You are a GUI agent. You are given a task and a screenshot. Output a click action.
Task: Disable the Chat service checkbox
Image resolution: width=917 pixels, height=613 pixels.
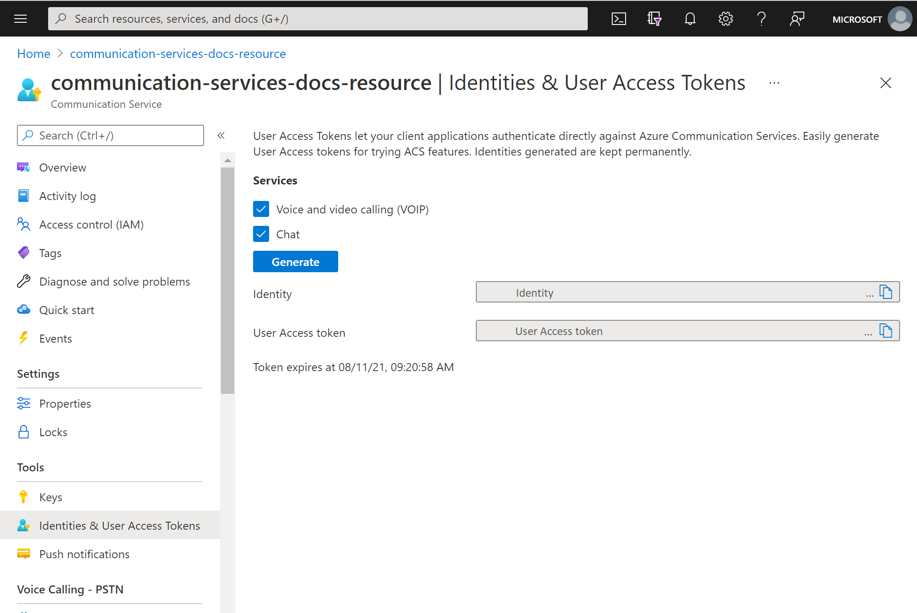coord(262,234)
